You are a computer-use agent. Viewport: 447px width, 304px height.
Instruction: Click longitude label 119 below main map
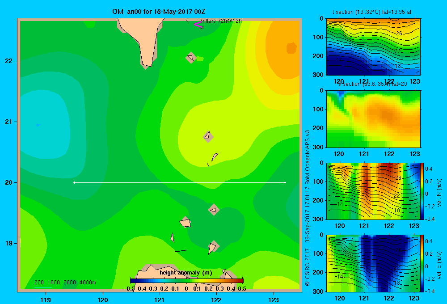tap(46, 300)
